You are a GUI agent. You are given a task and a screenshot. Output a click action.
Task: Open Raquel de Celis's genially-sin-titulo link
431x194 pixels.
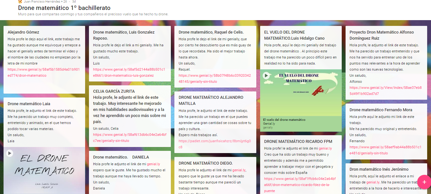coord(215,79)
